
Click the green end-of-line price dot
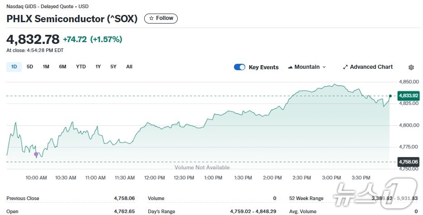[x=390, y=96]
